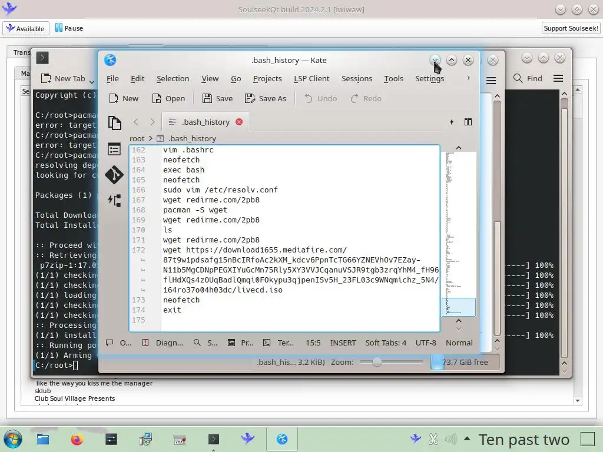Open the Go menu in Kate
The width and height of the screenshot is (603, 452).
[236, 78]
